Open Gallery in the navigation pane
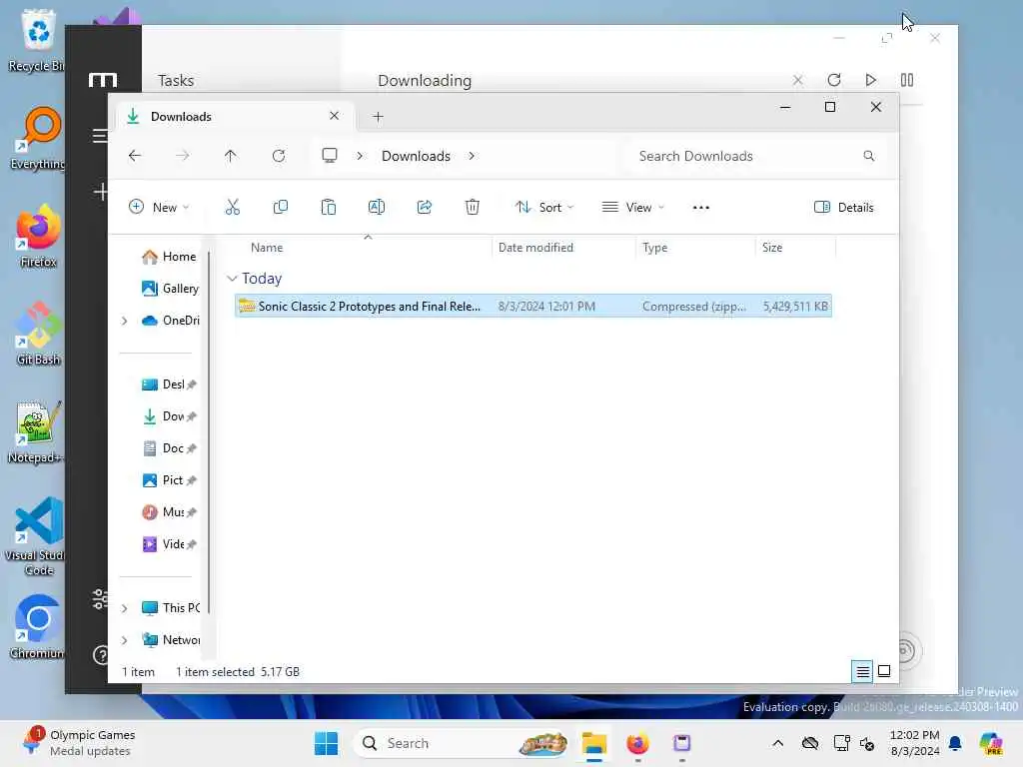 (170, 289)
